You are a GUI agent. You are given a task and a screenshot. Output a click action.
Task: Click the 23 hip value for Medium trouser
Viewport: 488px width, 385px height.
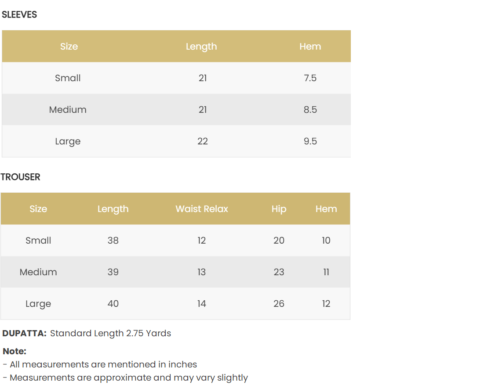click(279, 272)
